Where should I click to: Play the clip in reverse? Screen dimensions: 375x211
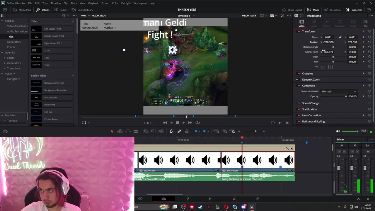[x=171, y=123]
